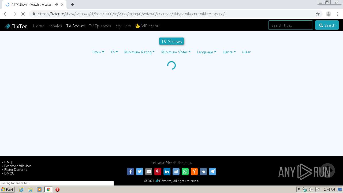The image size is (343, 193).
Task: Open Chrome profile avatar
Action: [329, 14]
